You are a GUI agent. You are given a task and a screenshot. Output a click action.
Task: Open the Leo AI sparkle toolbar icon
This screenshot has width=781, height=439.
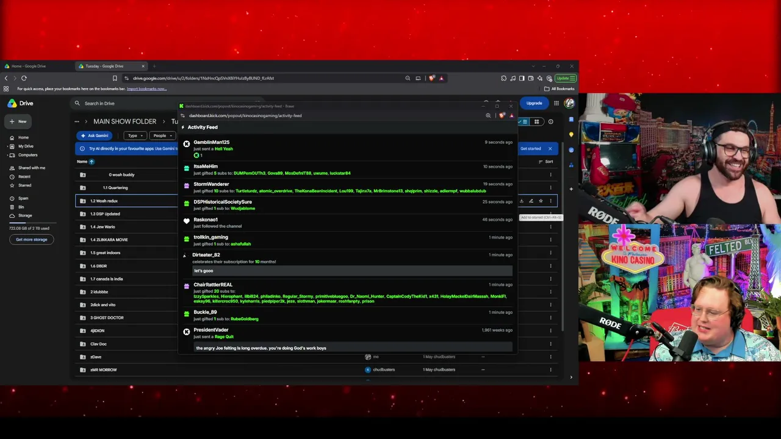540,78
